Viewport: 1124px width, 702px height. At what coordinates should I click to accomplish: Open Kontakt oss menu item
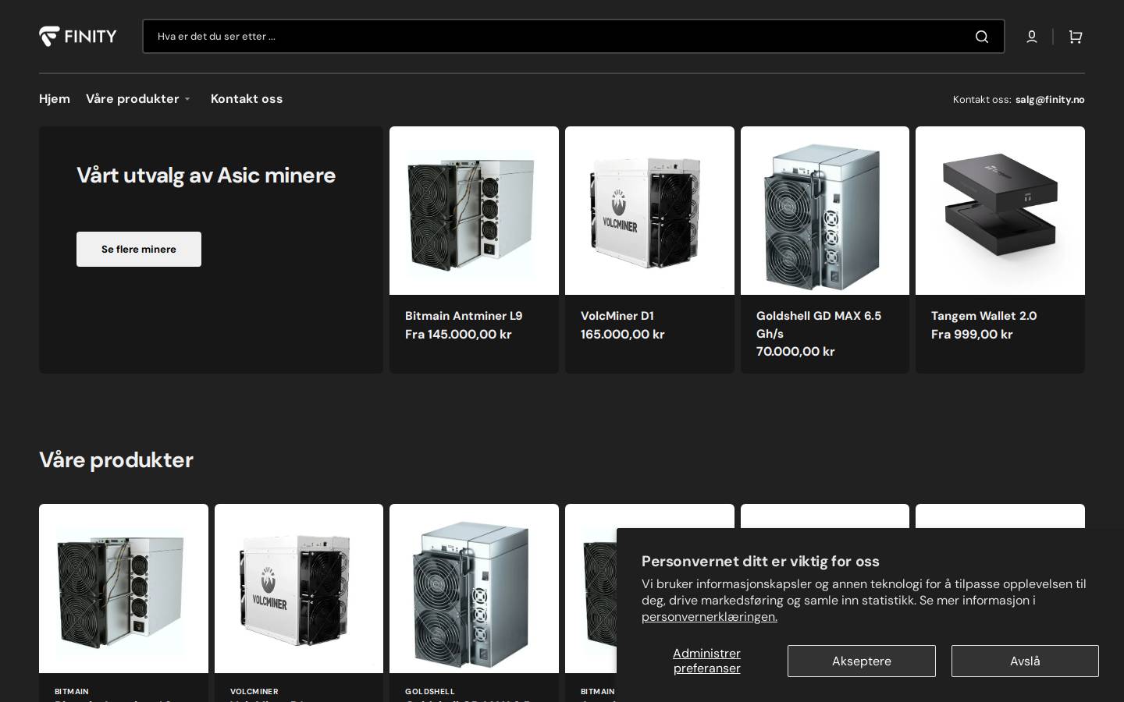(247, 99)
